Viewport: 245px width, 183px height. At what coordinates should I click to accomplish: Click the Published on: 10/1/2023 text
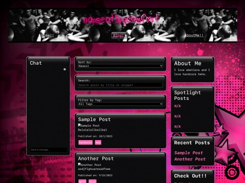[95, 136]
